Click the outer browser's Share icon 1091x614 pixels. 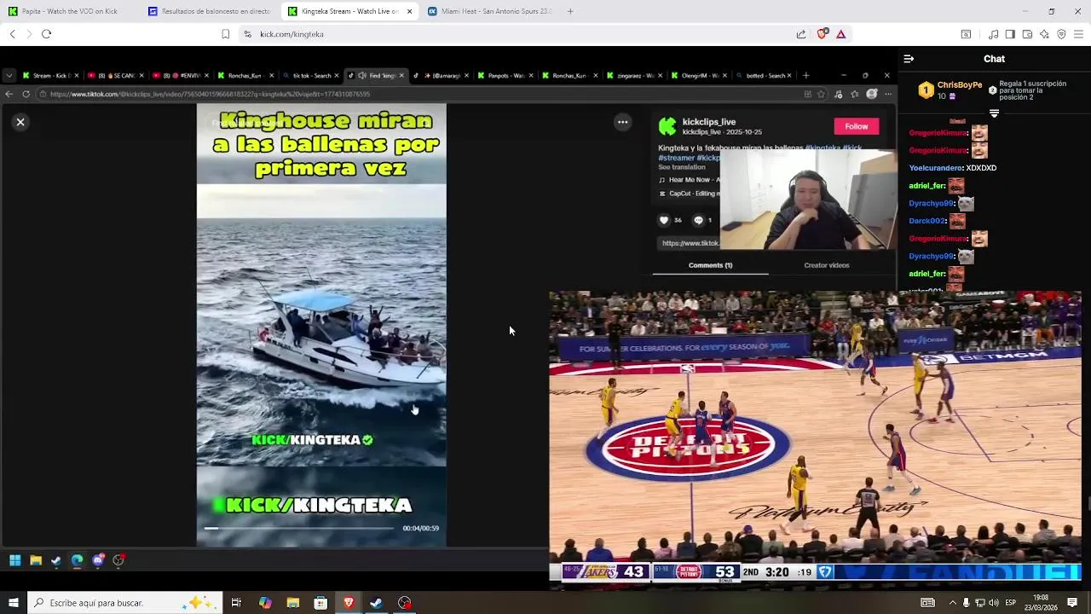tap(801, 34)
